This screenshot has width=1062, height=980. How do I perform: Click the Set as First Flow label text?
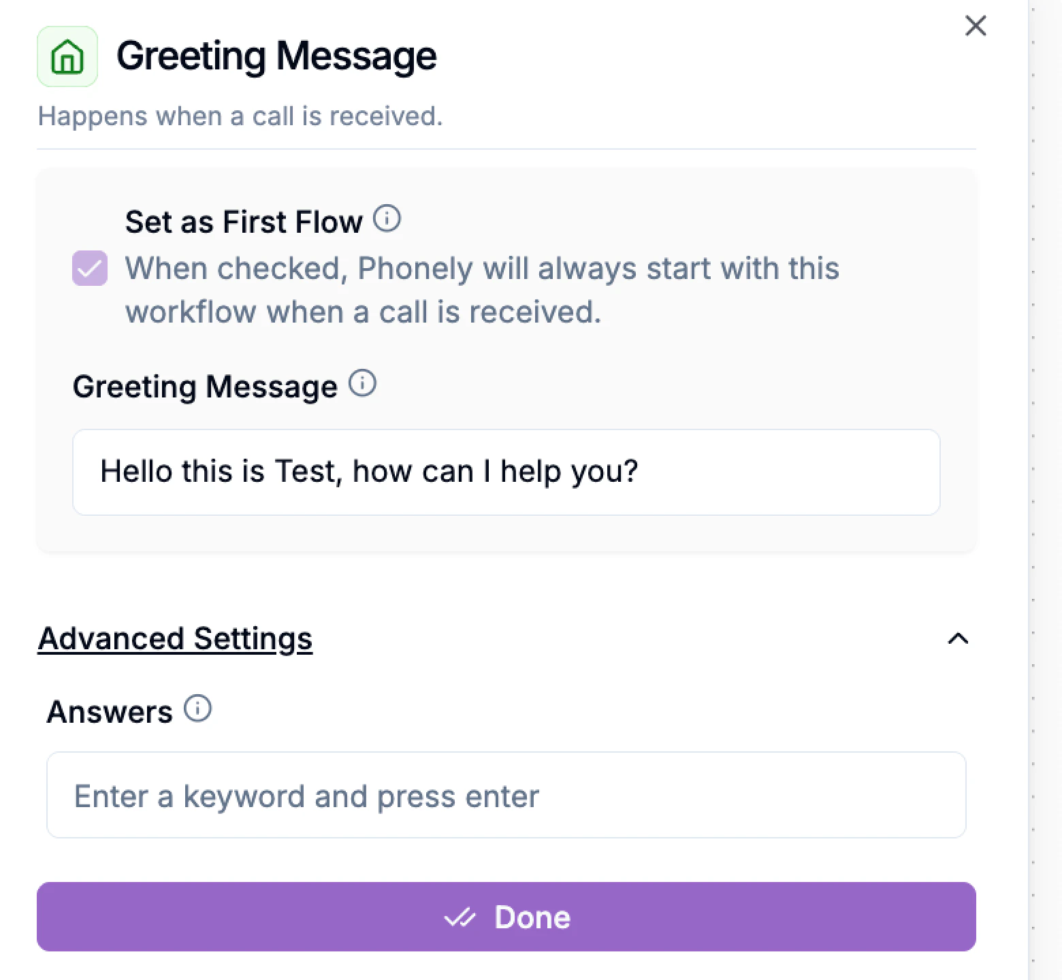(244, 221)
